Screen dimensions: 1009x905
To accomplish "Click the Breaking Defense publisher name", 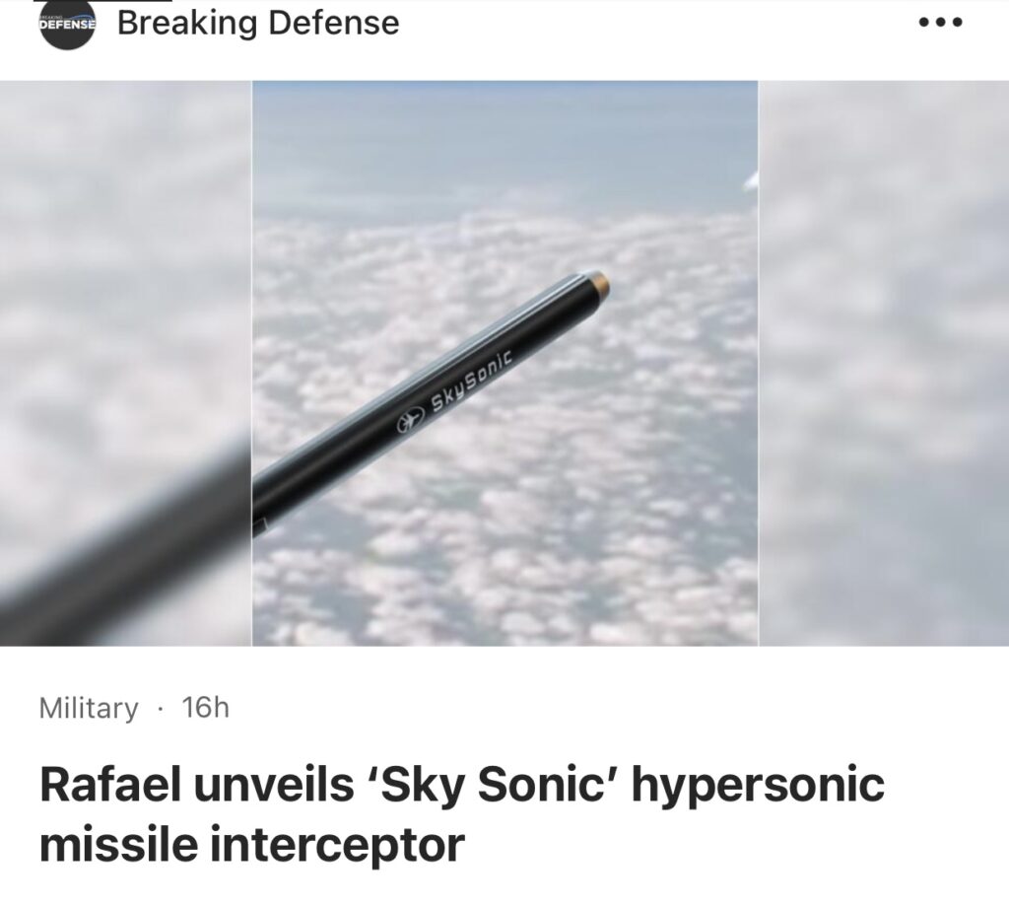I will [258, 23].
